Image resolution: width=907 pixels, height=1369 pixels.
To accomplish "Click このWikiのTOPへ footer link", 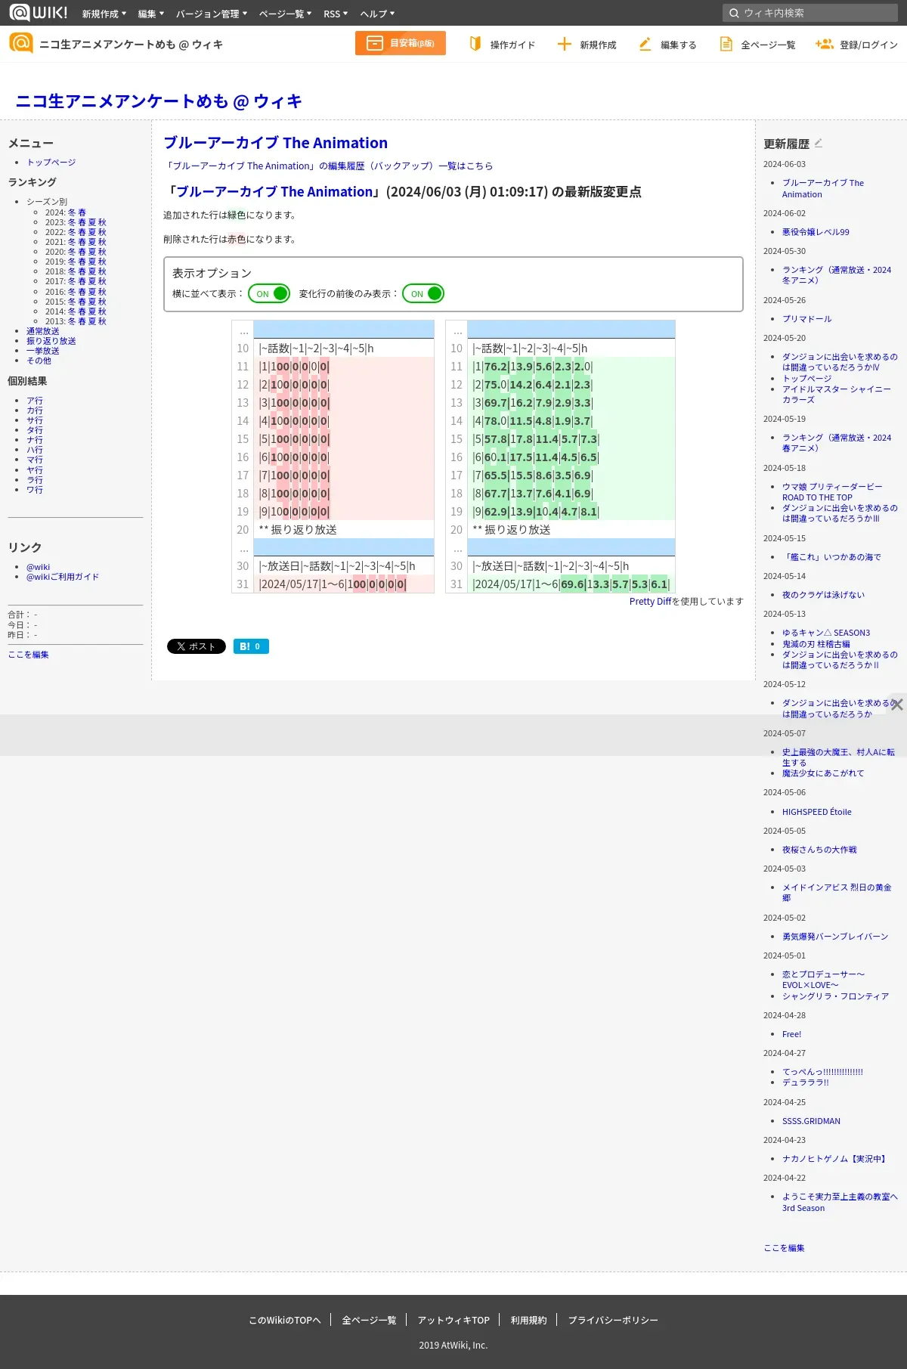I will 285,1320.
